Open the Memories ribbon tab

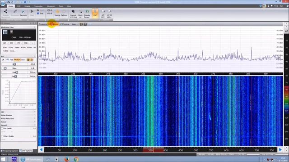point(51,6)
